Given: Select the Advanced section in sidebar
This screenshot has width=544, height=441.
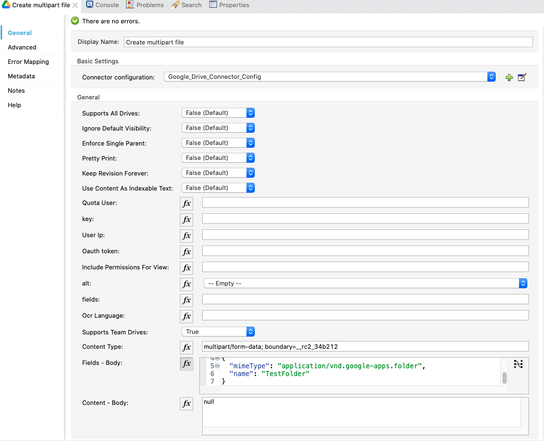Looking at the screenshot, I should (22, 47).
